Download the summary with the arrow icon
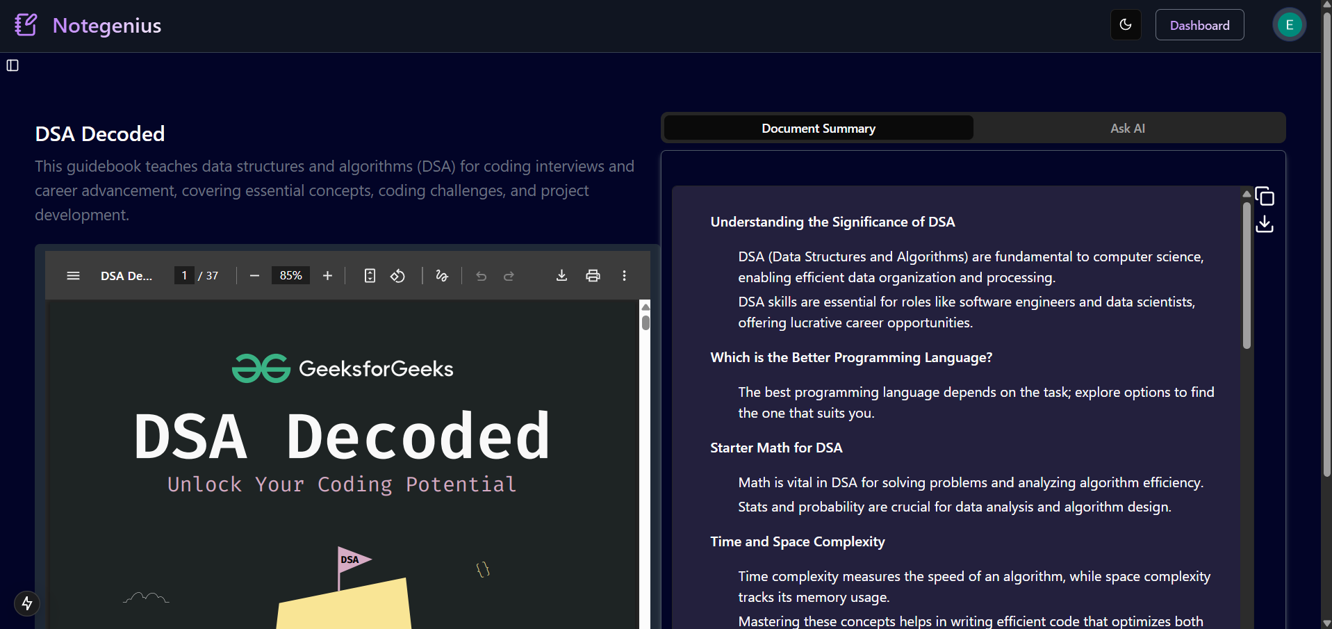Screen dimensions: 1332x629 1265,224
